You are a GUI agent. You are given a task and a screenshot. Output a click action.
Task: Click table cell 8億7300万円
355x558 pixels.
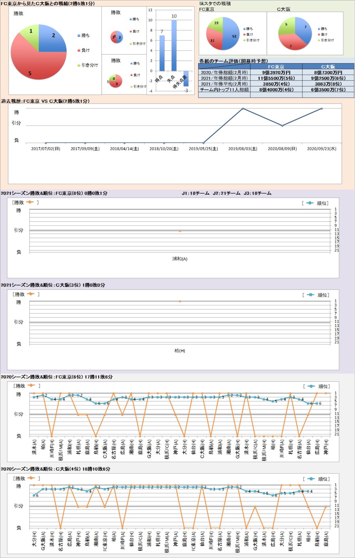pos(328,72)
